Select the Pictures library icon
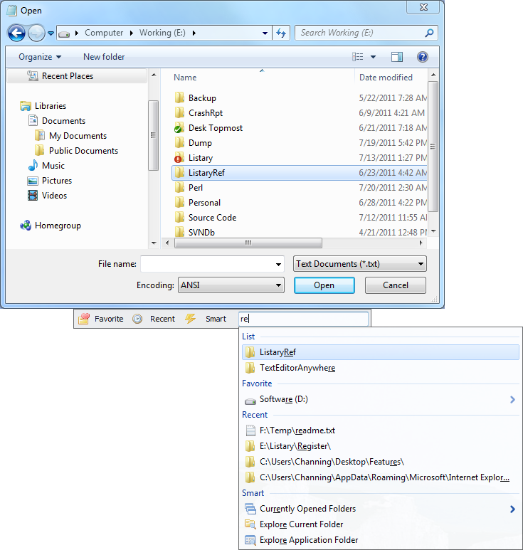This screenshot has height=550, width=523. pos(33,181)
